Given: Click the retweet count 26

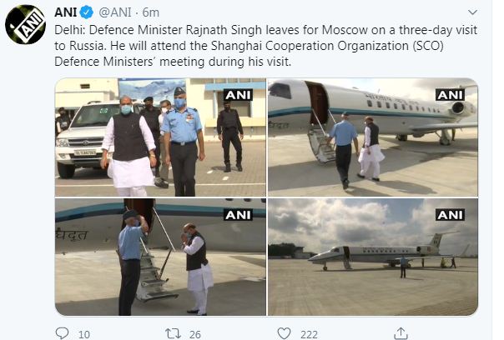Looking at the screenshot, I should (x=194, y=334).
